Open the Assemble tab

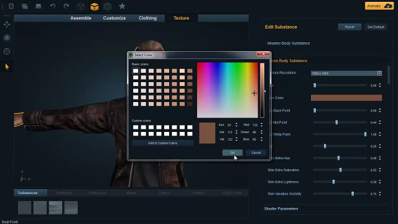(x=81, y=18)
